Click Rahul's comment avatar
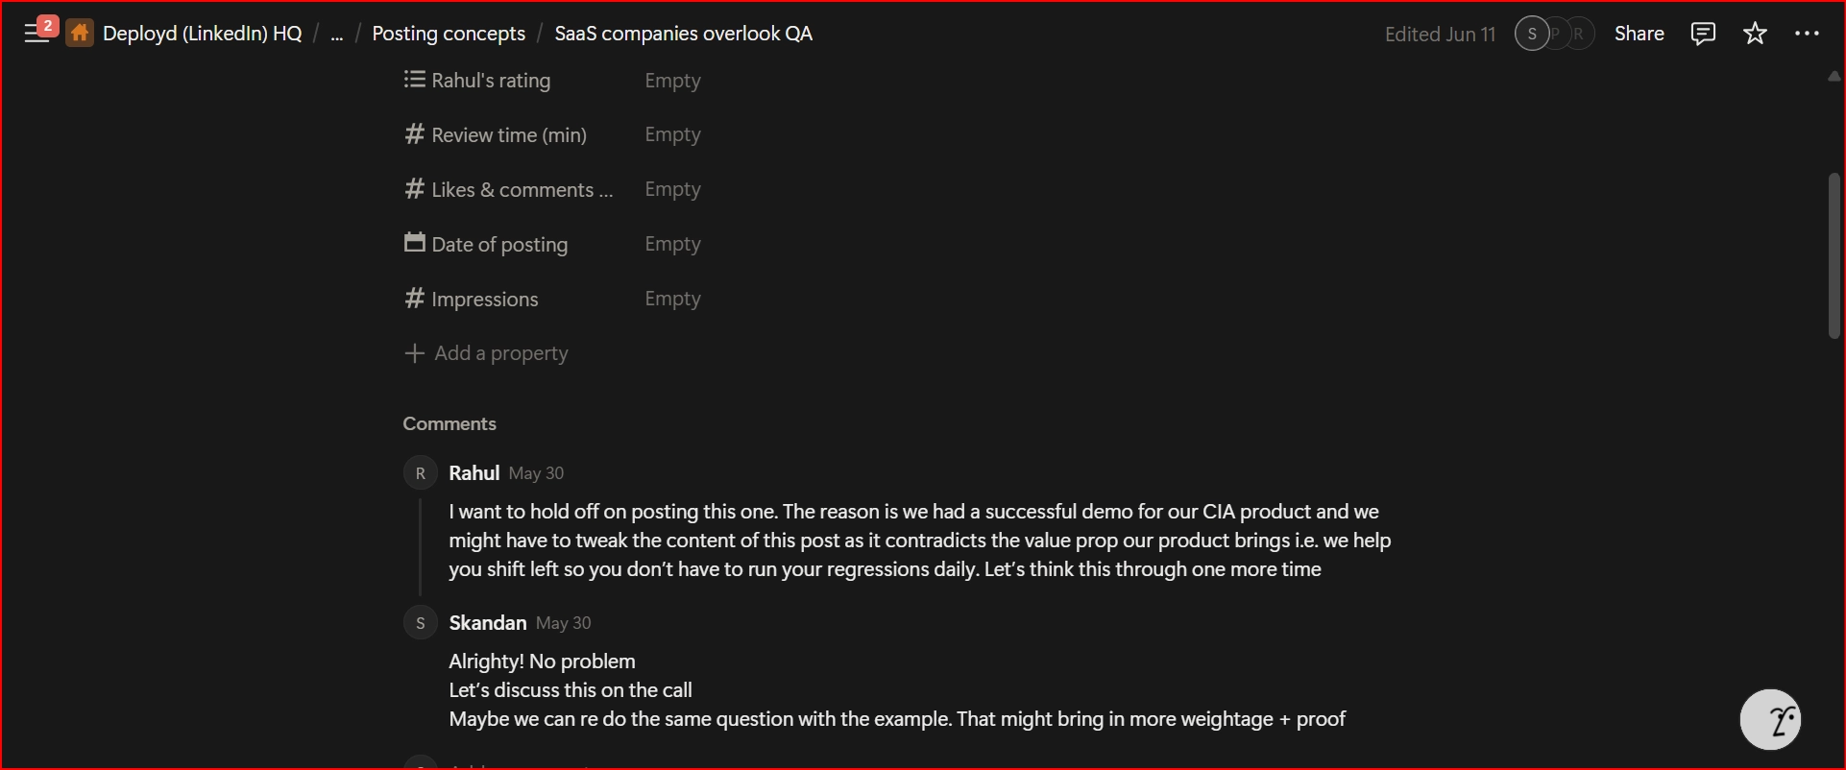The height and width of the screenshot is (770, 1846). [420, 473]
